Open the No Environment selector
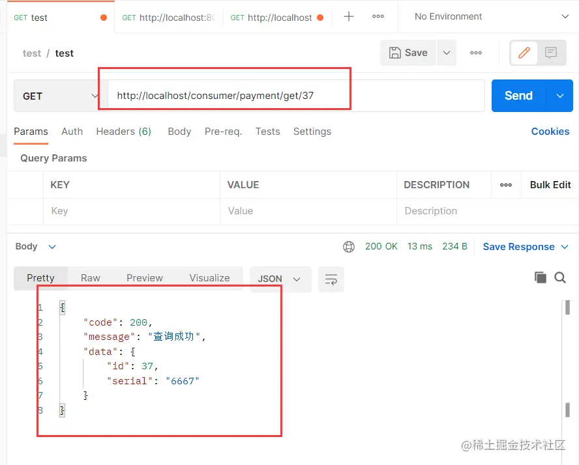 (x=491, y=16)
